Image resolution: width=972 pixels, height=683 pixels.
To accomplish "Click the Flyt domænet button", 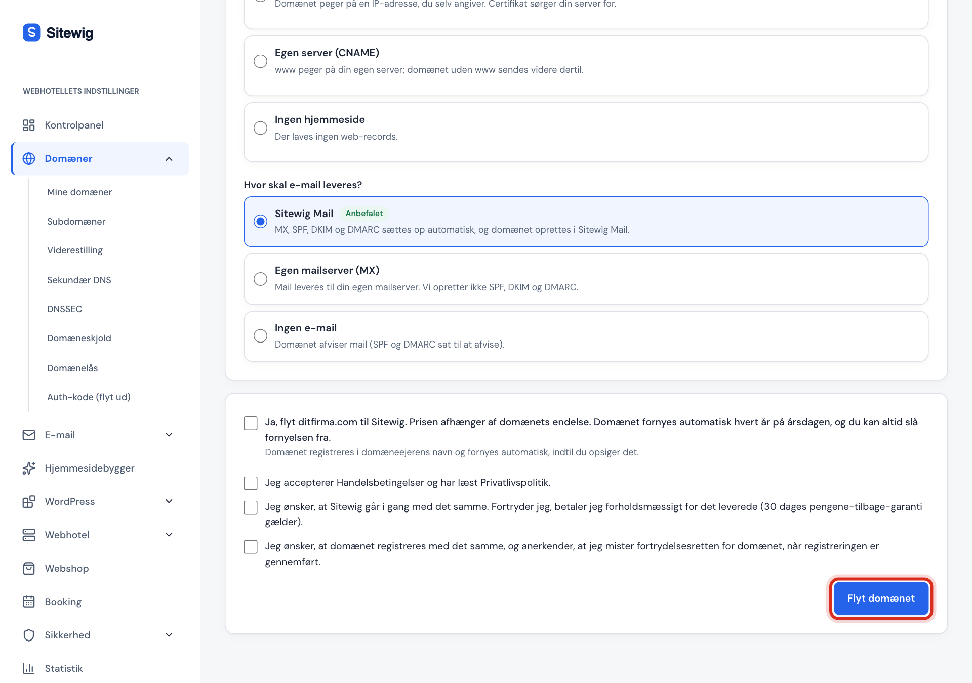I will (881, 599).
